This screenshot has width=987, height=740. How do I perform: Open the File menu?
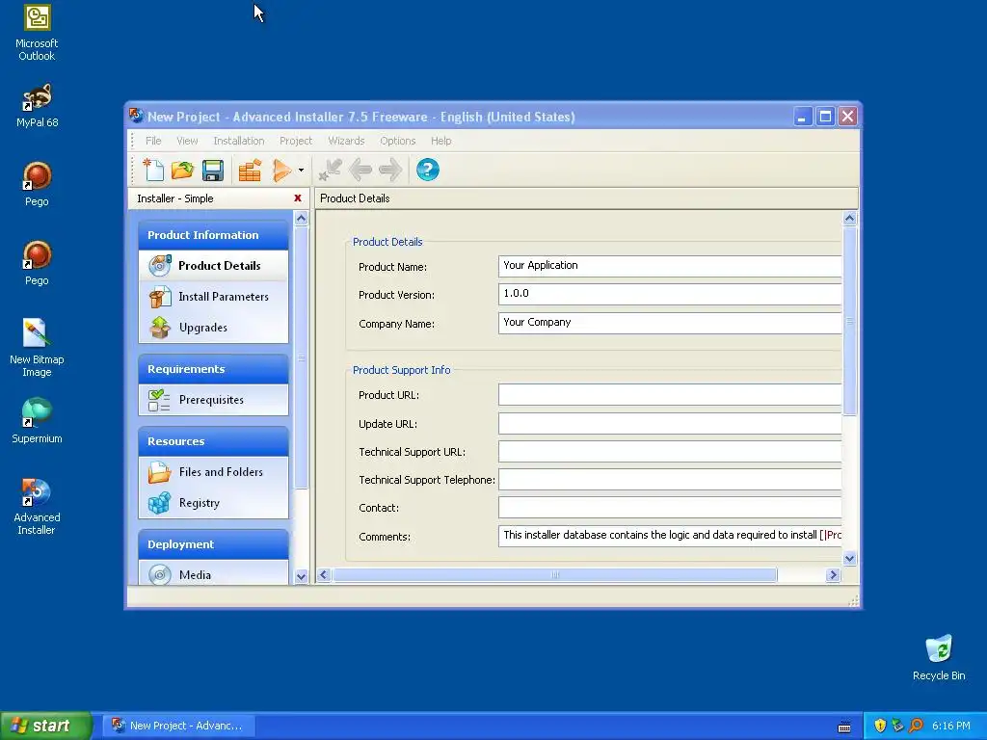click(x=153, y=141)
